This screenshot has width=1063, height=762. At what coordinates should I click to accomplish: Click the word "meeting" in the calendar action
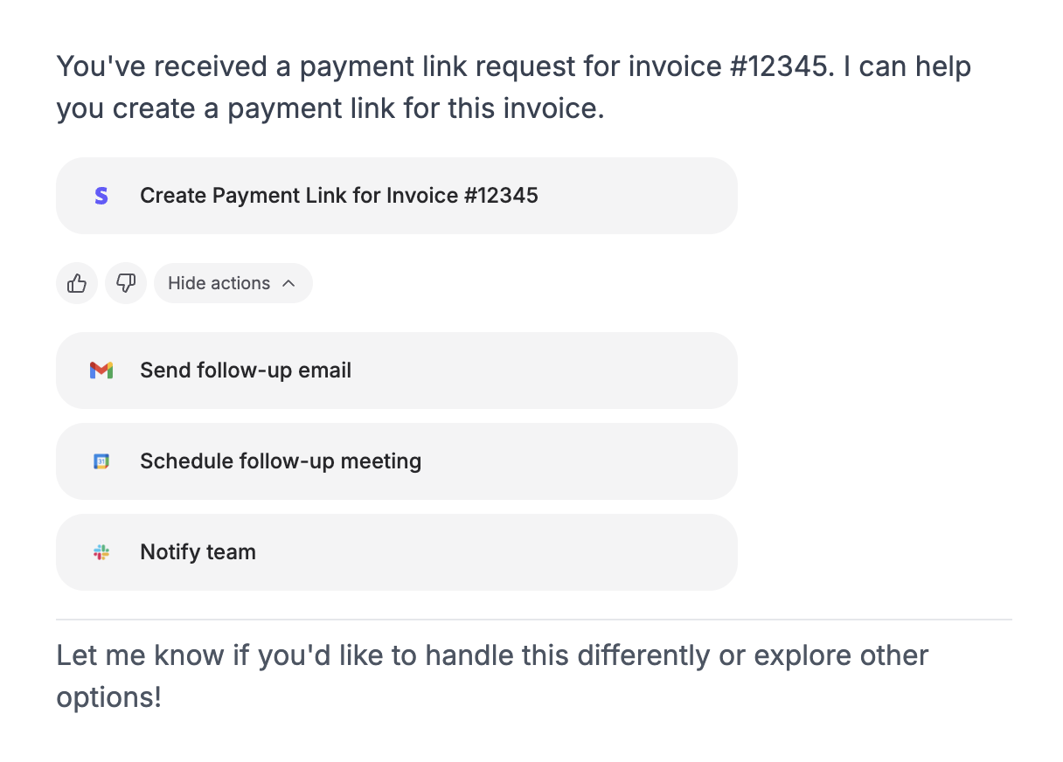[381, 461]
